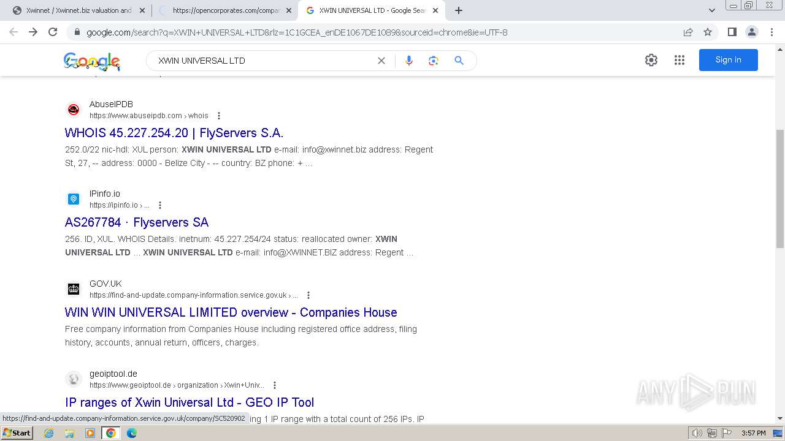
Task: Click the clock showing 3:57 PM
Action: pos(753,433)
